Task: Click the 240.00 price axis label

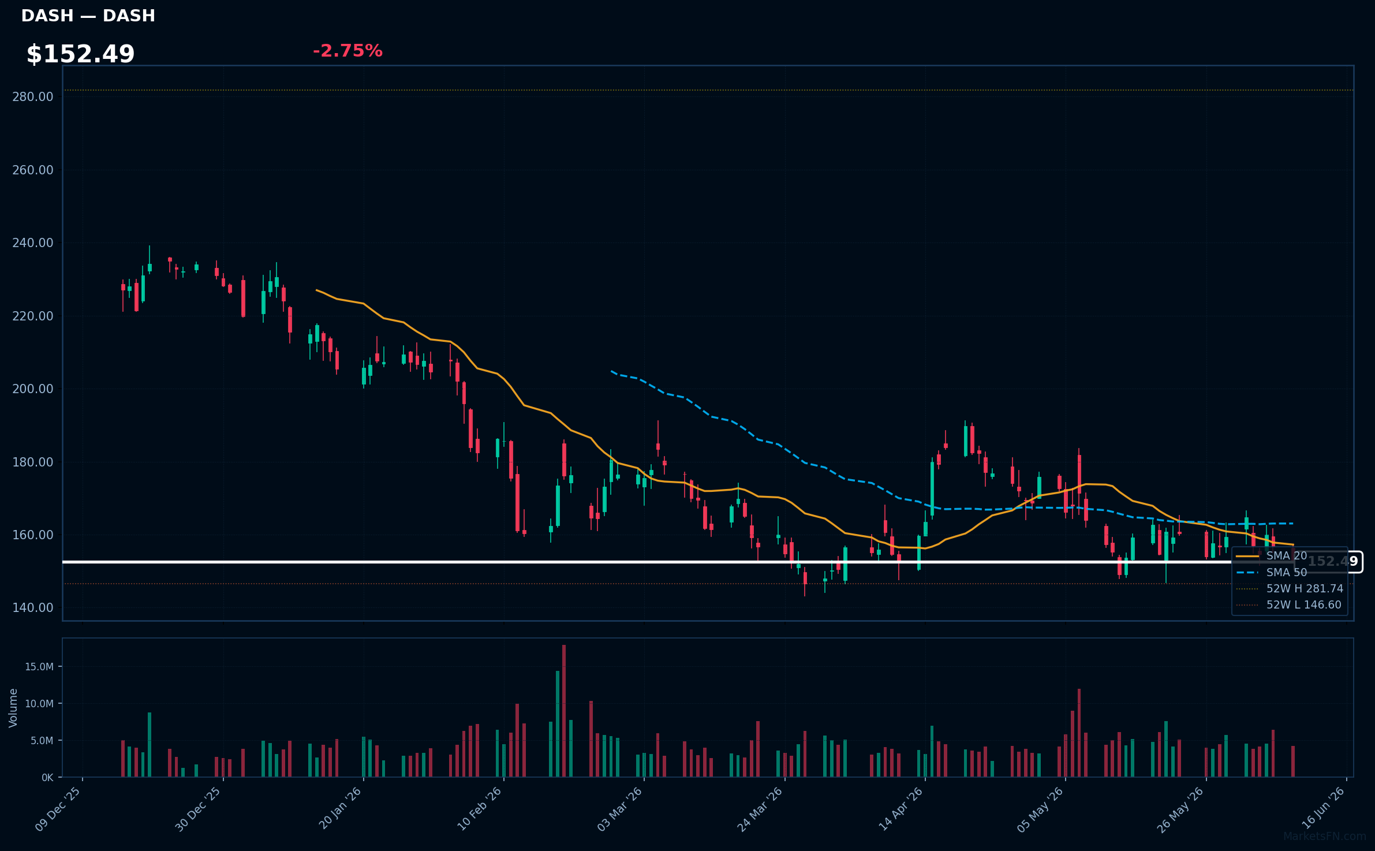Action: 33,242
